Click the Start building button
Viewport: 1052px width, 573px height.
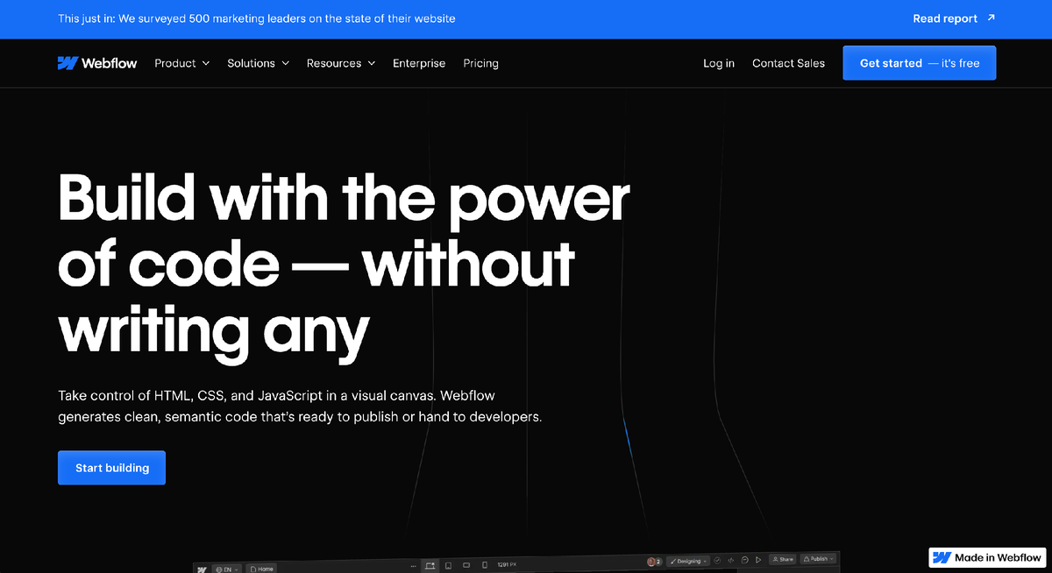tap(111, 468)
